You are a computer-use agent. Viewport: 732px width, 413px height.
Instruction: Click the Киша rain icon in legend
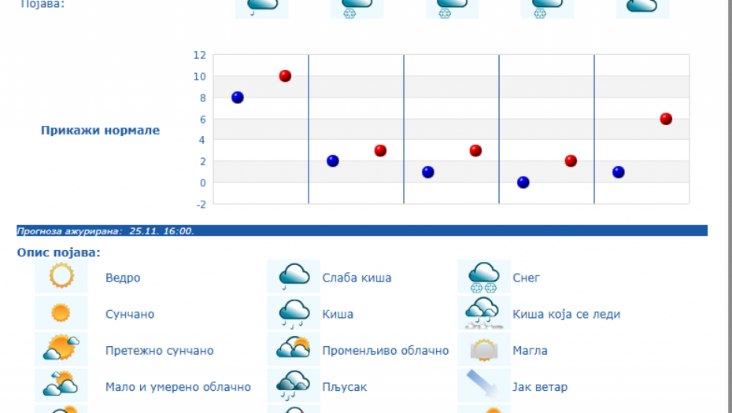(294, 313)
